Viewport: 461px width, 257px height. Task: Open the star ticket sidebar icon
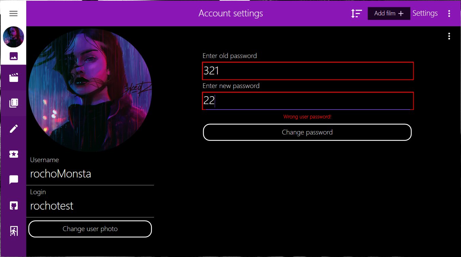point(13,154)
